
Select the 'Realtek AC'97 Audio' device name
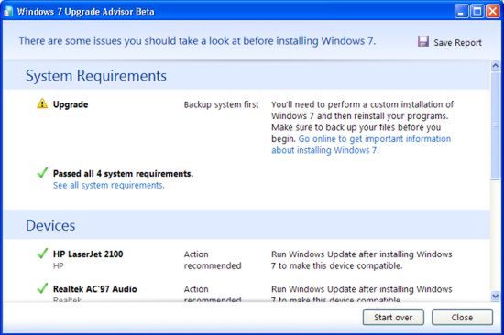[94, 289]
